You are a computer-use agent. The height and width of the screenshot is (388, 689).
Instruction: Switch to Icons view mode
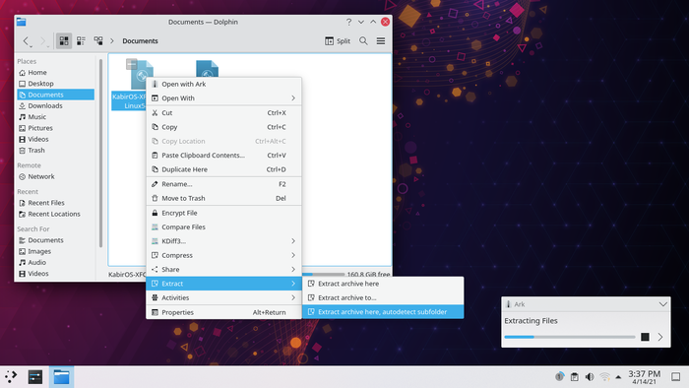(64, 40)
